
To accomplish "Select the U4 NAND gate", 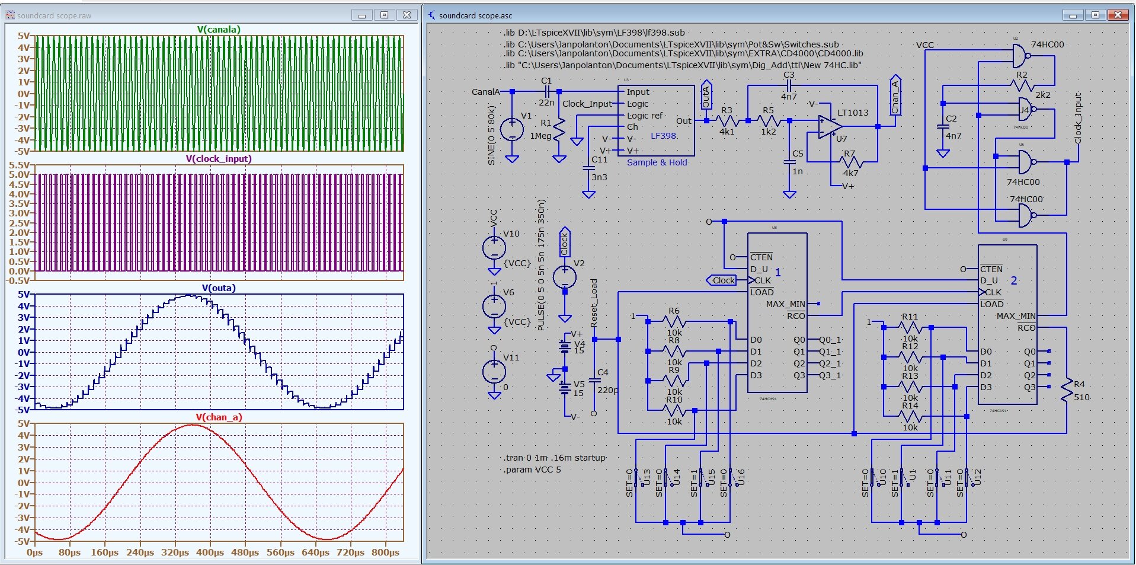I will point(1027,109).
